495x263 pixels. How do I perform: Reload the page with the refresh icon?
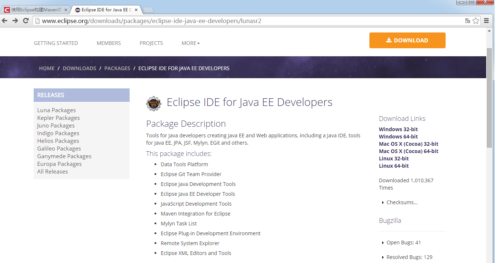[26, 21]
